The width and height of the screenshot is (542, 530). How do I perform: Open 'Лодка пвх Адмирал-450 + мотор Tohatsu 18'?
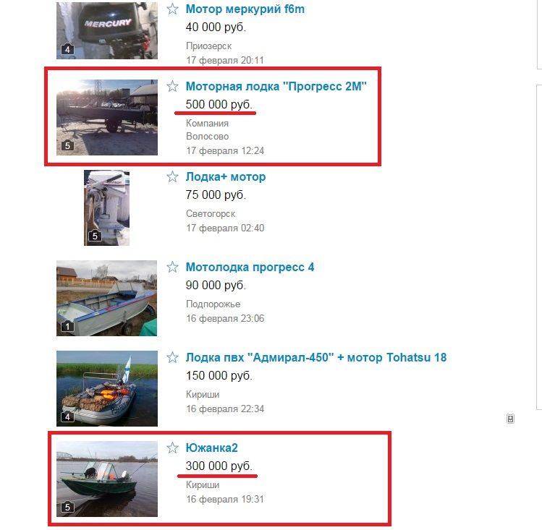pyautogui.click(x=316, y=357)
